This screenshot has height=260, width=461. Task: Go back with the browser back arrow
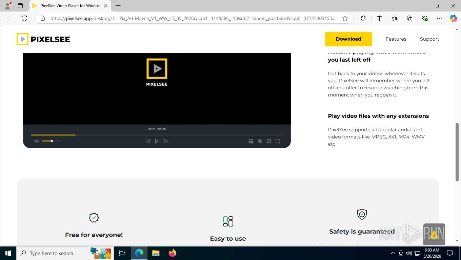(9, 18)
